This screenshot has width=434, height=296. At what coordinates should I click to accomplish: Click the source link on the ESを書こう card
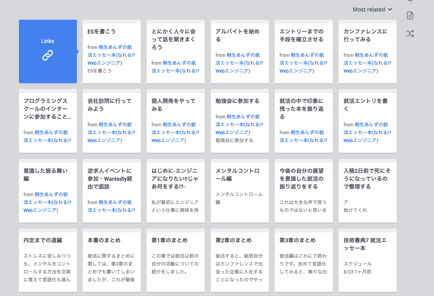pos(112,54)
